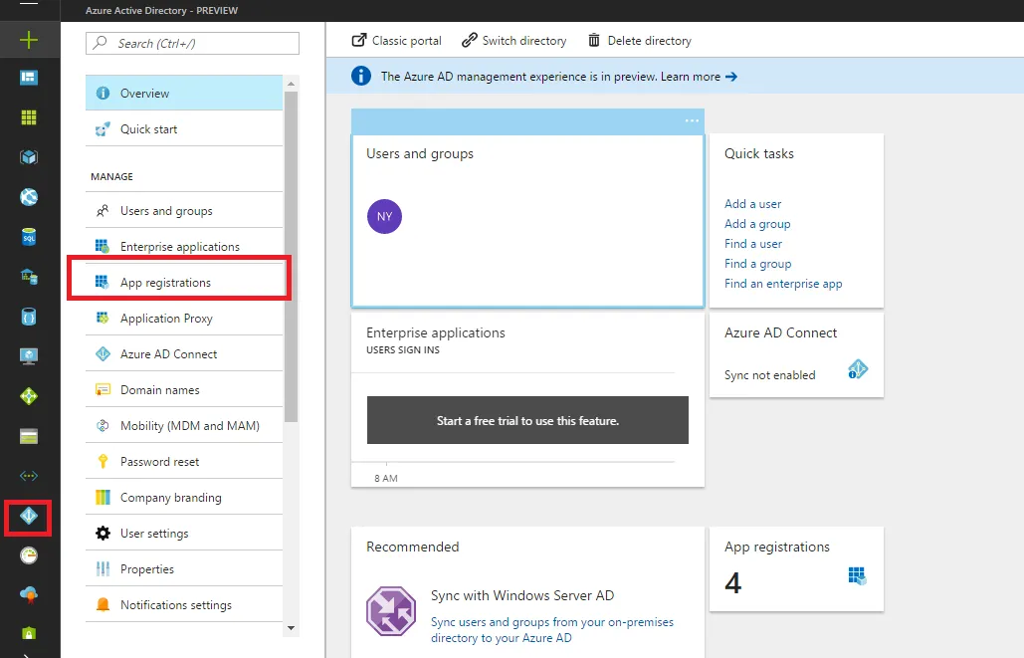The image size is (1024, 658).
Task: Click Find an enterprise app link
Action: pos(783,284)
